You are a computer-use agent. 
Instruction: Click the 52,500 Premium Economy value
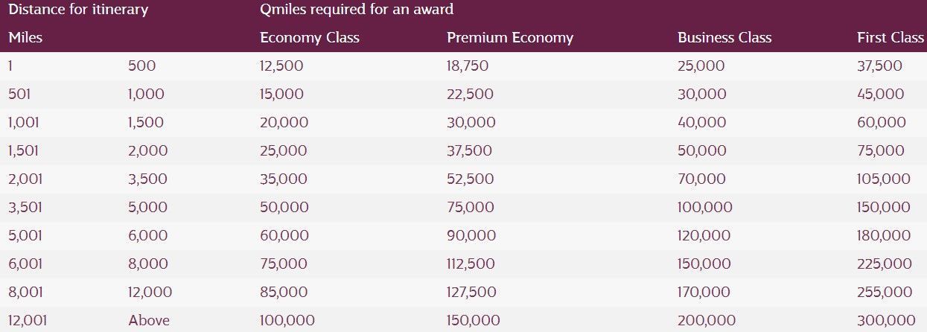470,179
